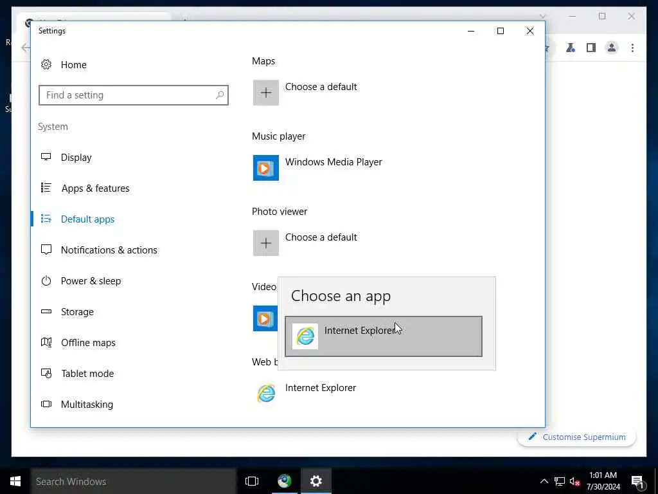
Task: Click the Search Windows taskbar box
Action: (x=134, y=481)
